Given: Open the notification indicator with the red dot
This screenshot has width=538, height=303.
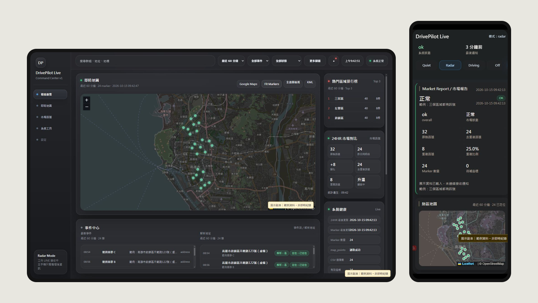Looking at the screenshot, I should click(334, 61).
